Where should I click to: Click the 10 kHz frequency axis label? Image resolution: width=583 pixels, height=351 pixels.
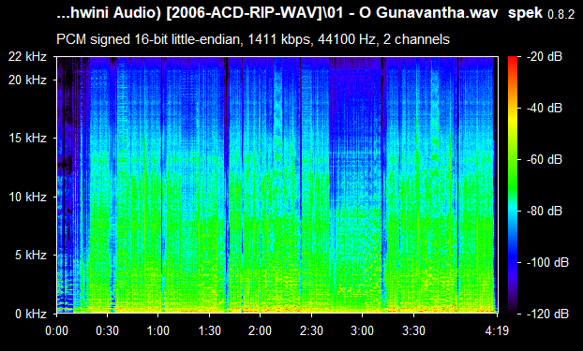coord(28,197)
